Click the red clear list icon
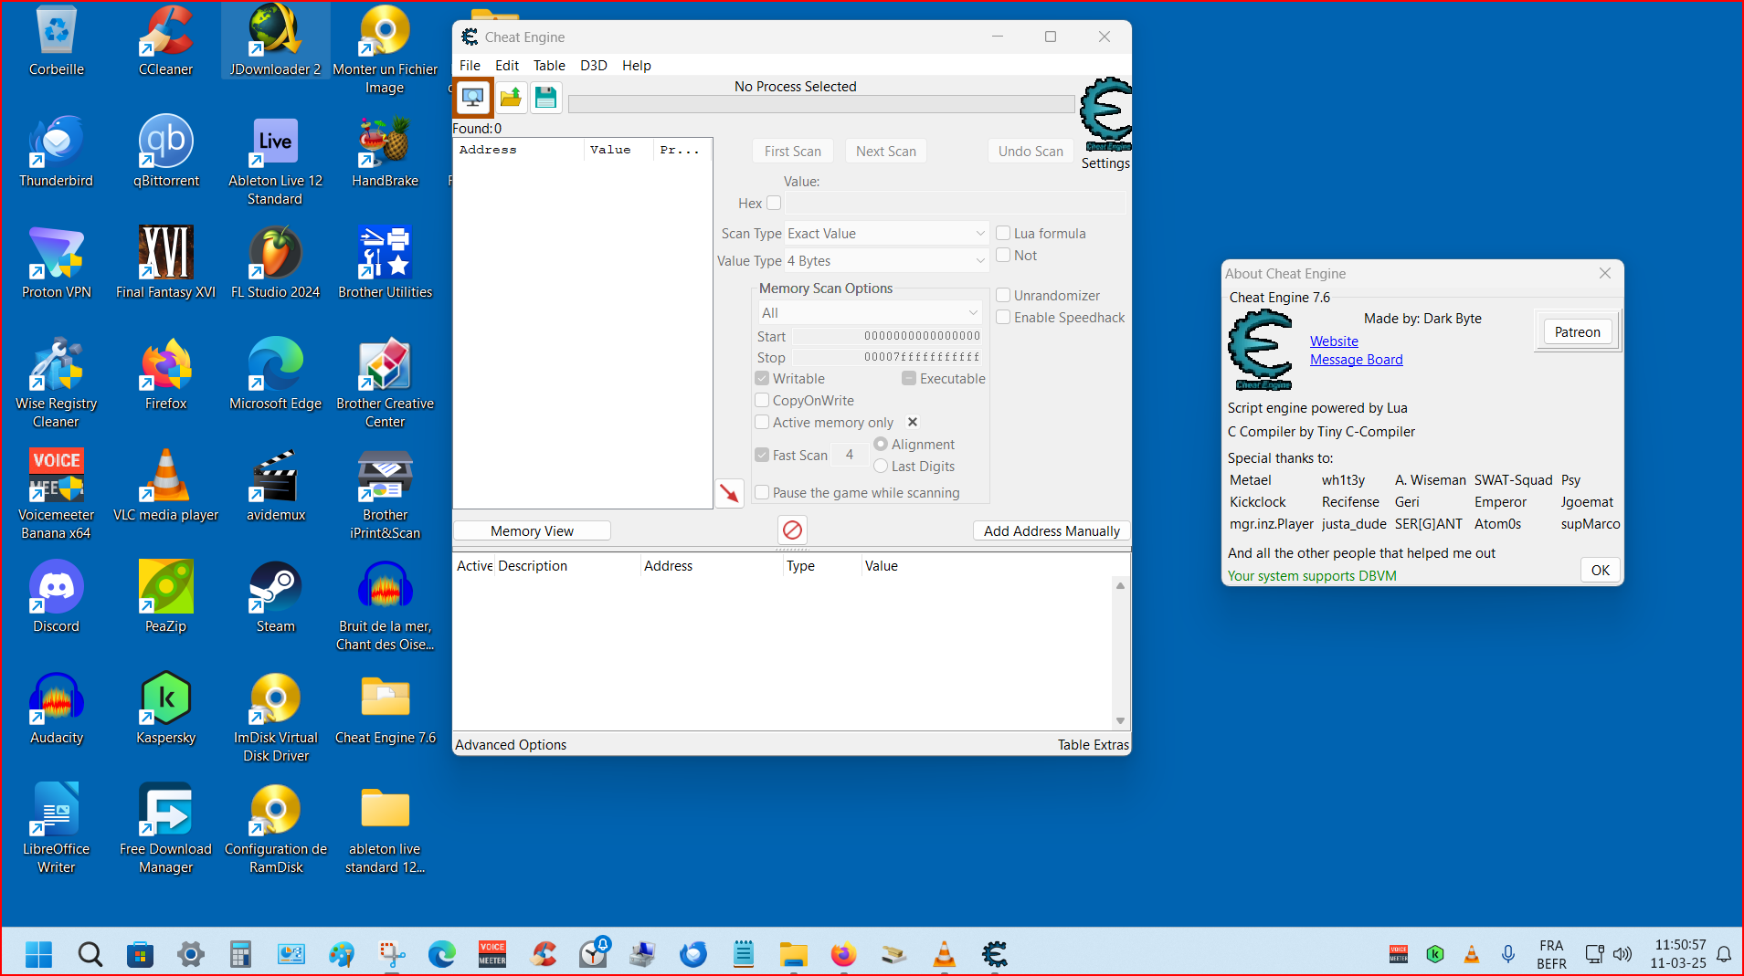 pos(792,530)
